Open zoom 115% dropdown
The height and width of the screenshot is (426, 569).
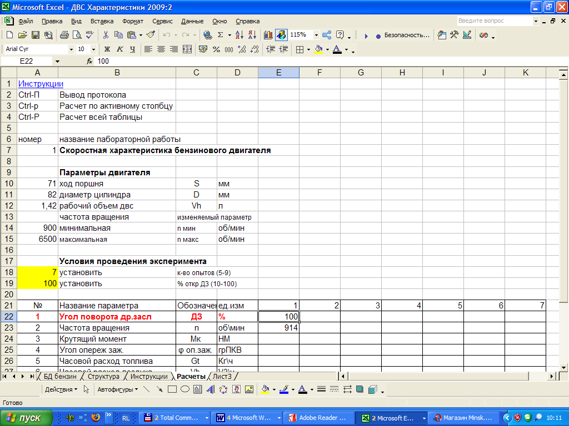316,35
